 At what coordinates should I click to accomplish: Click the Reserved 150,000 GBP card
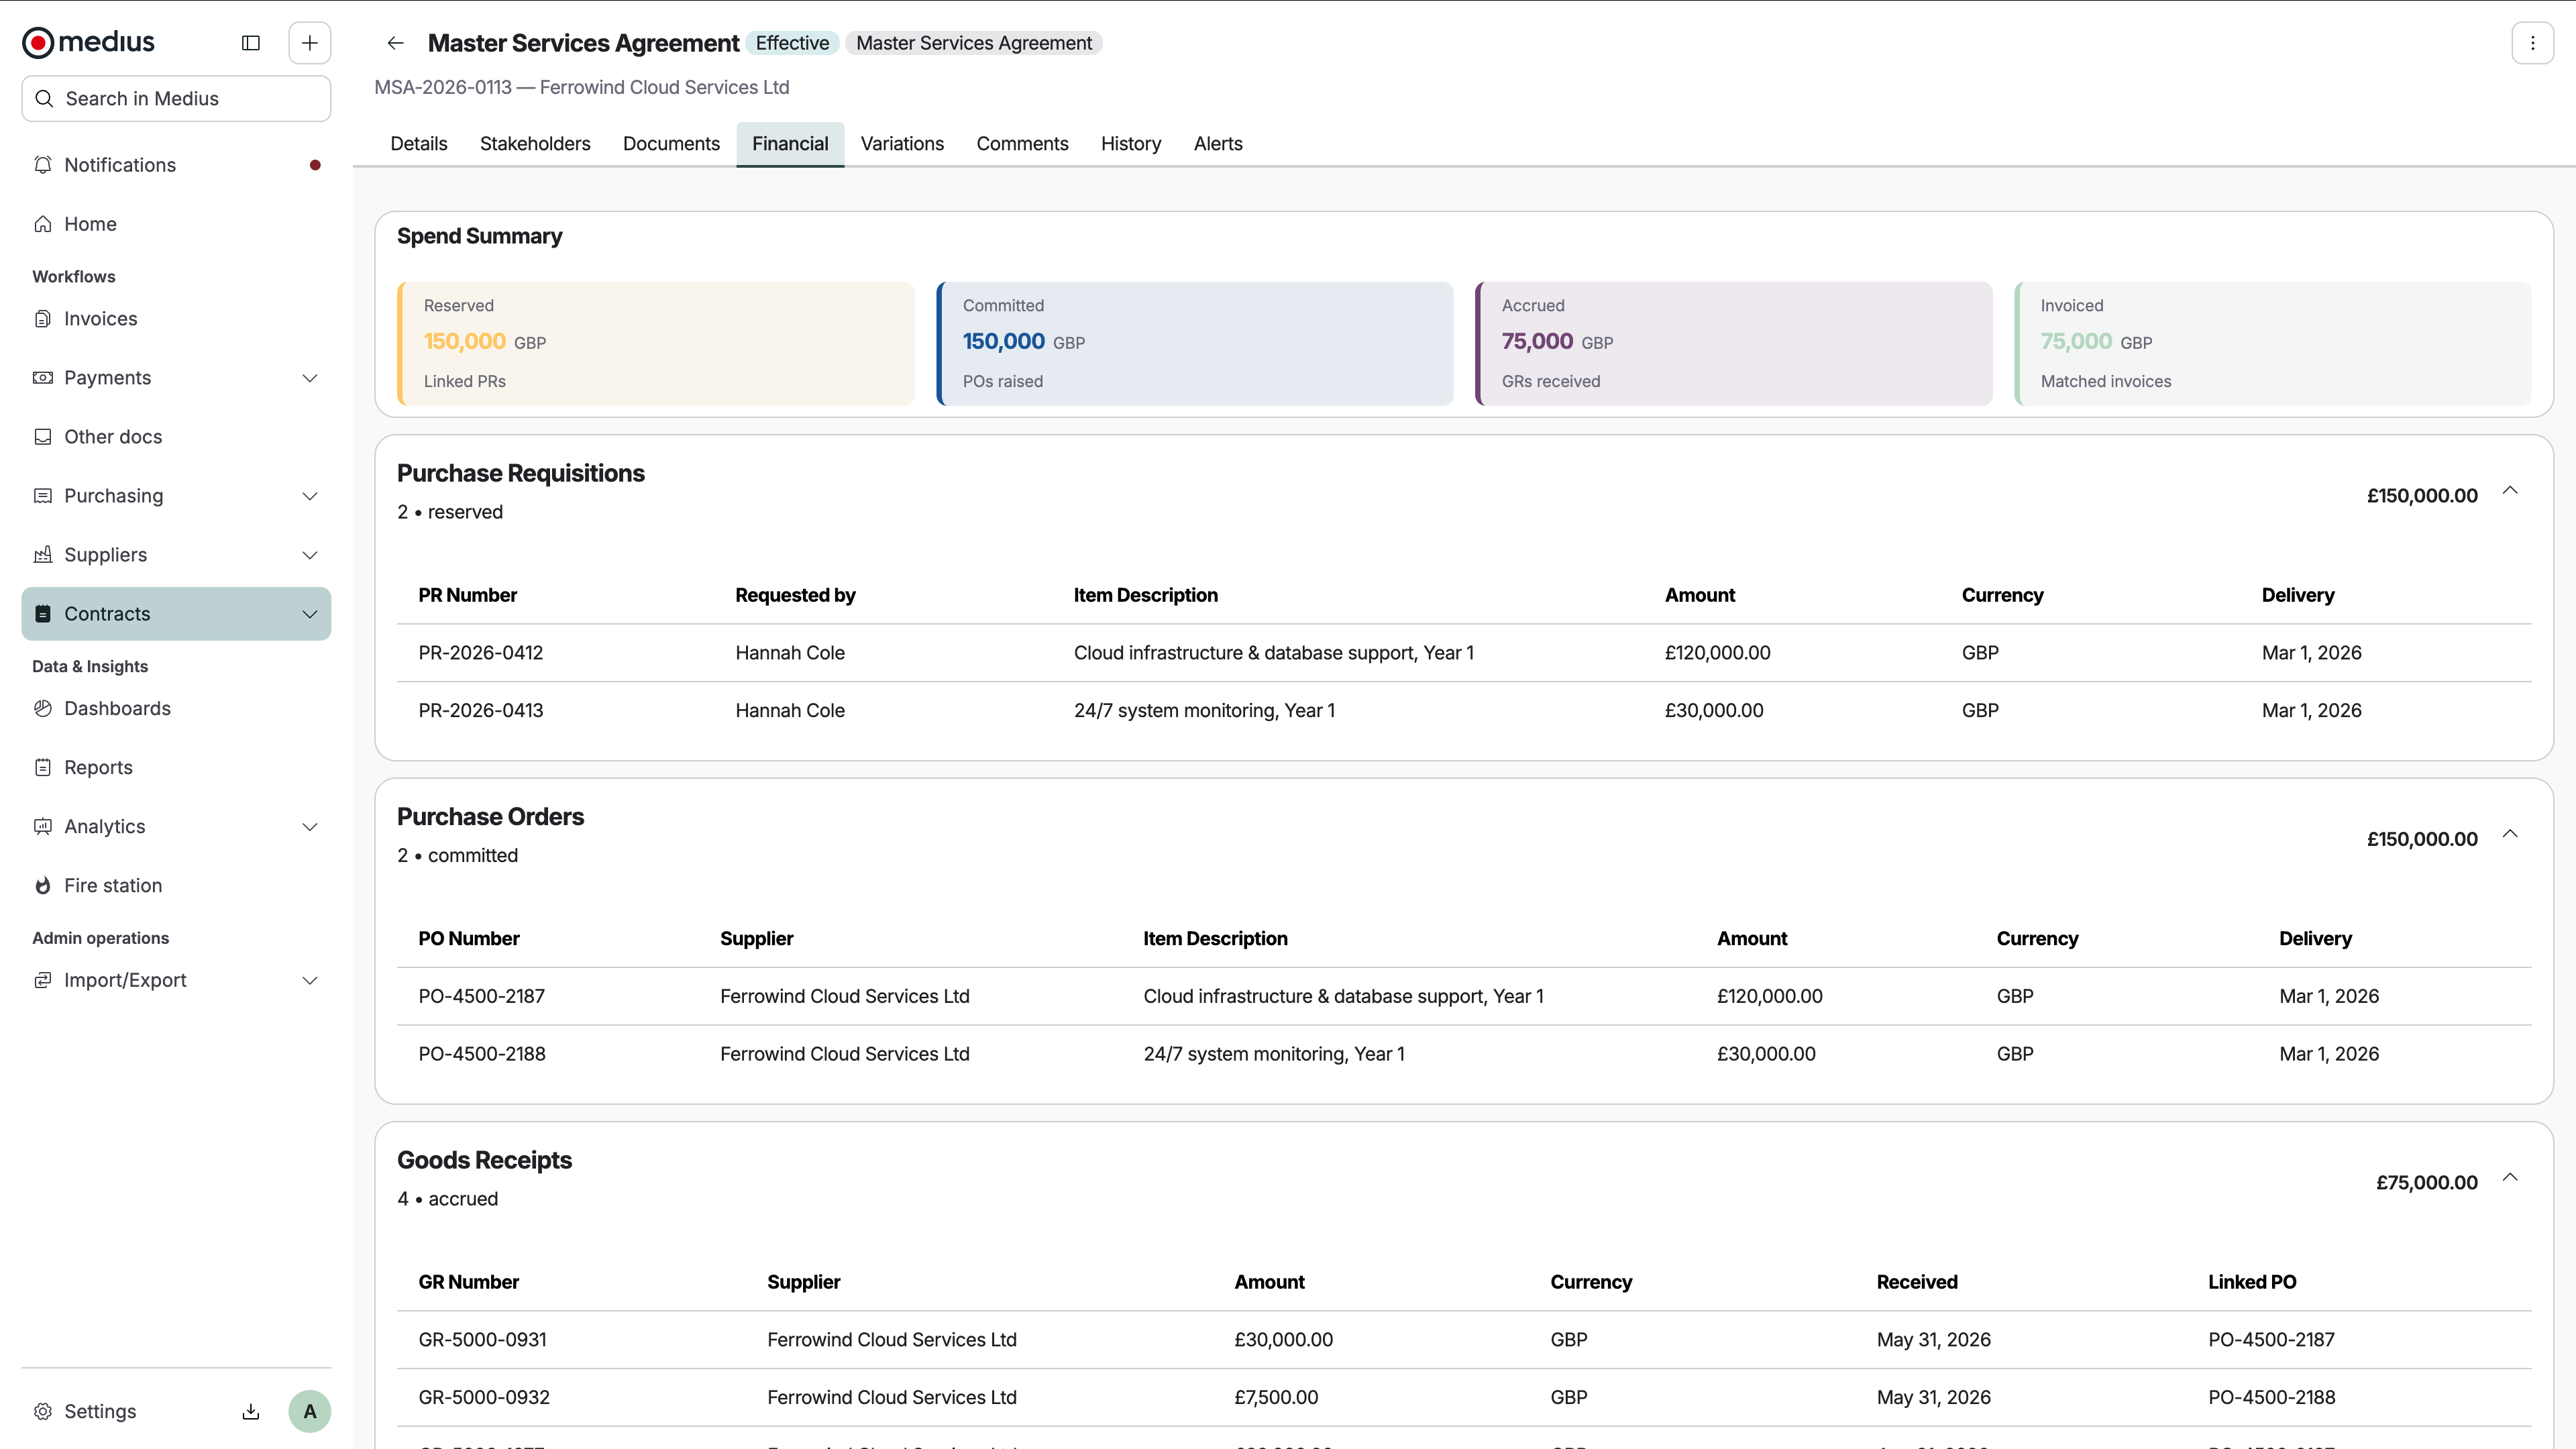[x=656, y=343]
